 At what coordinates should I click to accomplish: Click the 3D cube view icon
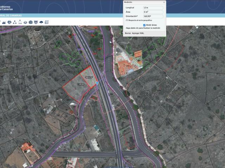pyautogui.click(x=31, y=22)
